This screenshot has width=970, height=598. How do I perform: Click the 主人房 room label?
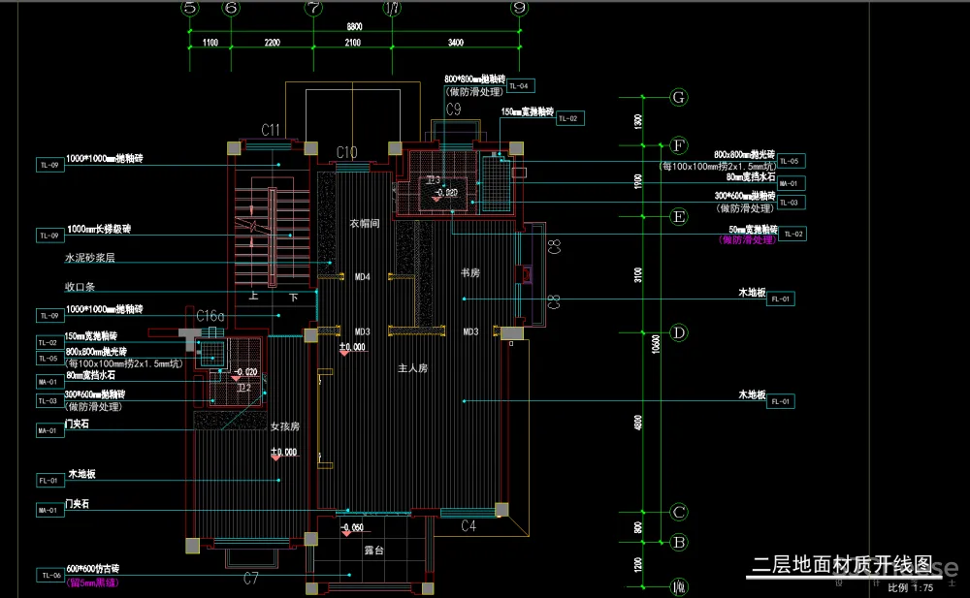pyautogui.click(x=412, y=368)
